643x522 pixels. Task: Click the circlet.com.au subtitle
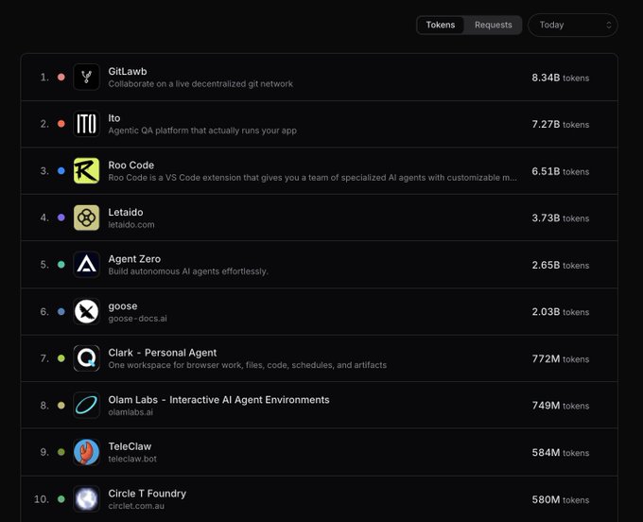(x=136, y=506)
